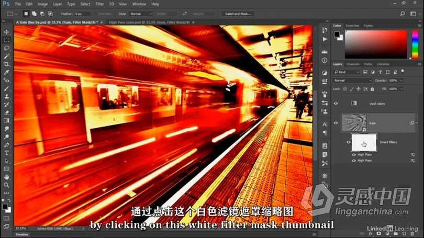Open blending options for first High Pass
Image resolution: width=424 pixels, height=238 pixels.
click(412, 155)
